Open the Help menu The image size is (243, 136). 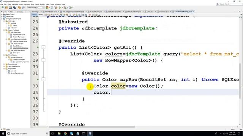pyautogui.click(x=63, y=4)
